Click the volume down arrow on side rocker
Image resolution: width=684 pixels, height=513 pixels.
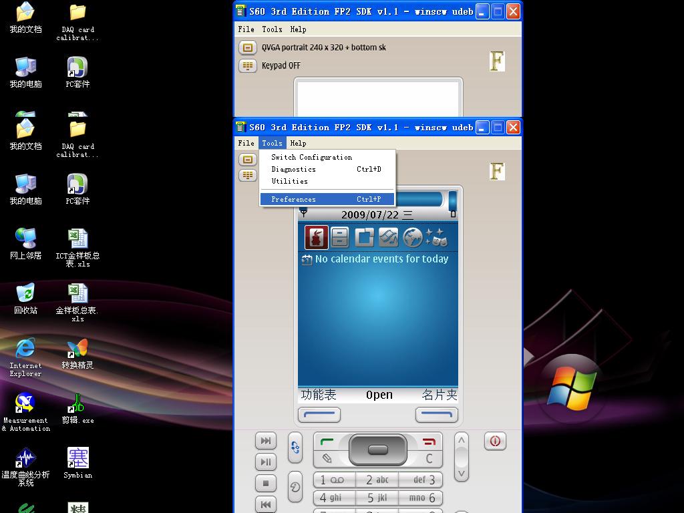click(x=462, y=474)
